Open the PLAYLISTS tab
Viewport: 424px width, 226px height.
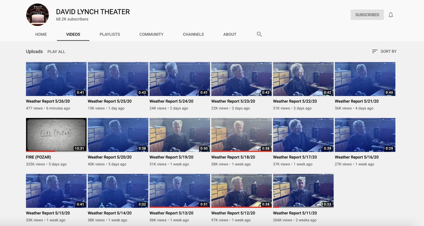(x=110, y=34)
